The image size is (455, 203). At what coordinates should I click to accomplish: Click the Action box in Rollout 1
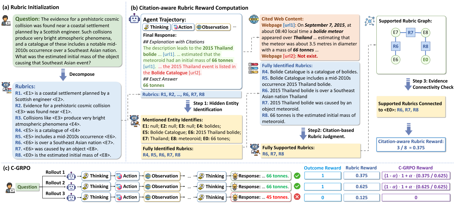click(x=127, y=176)
